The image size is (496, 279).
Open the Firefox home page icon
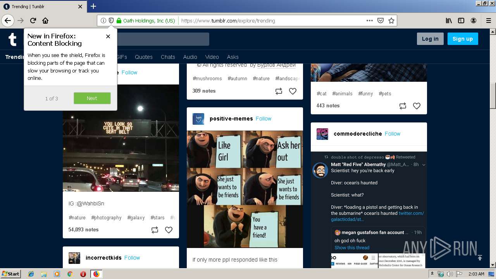45,21
